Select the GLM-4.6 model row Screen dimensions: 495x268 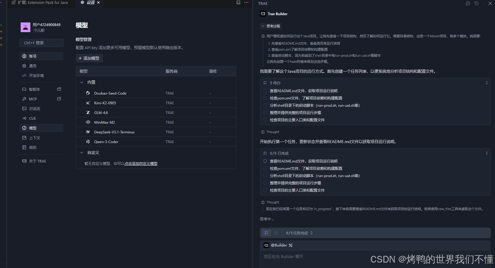click(x=156, y=112)
